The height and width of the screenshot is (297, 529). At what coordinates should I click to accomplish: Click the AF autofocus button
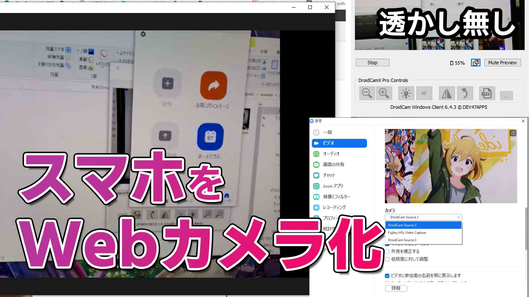point(424,93)
